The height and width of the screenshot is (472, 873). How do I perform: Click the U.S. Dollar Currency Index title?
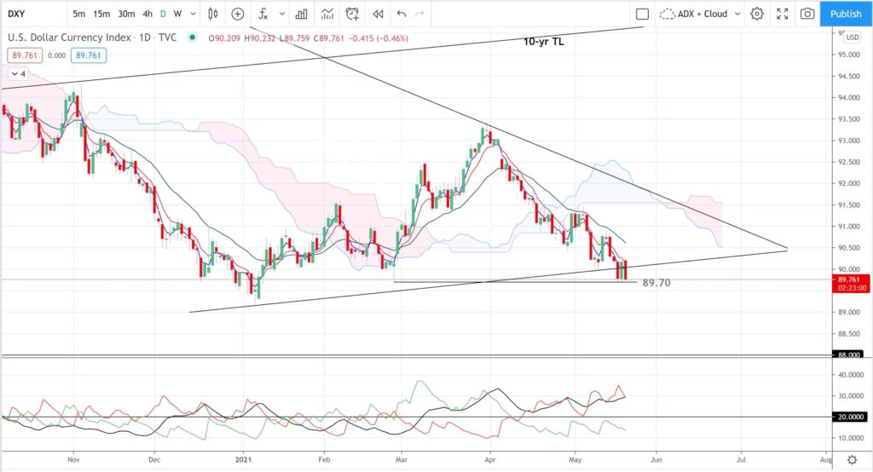coord(69,37)
